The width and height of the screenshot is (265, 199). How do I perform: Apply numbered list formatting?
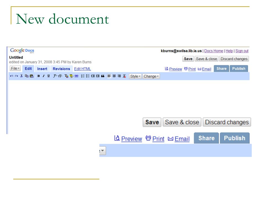click(x=83, y=76)
